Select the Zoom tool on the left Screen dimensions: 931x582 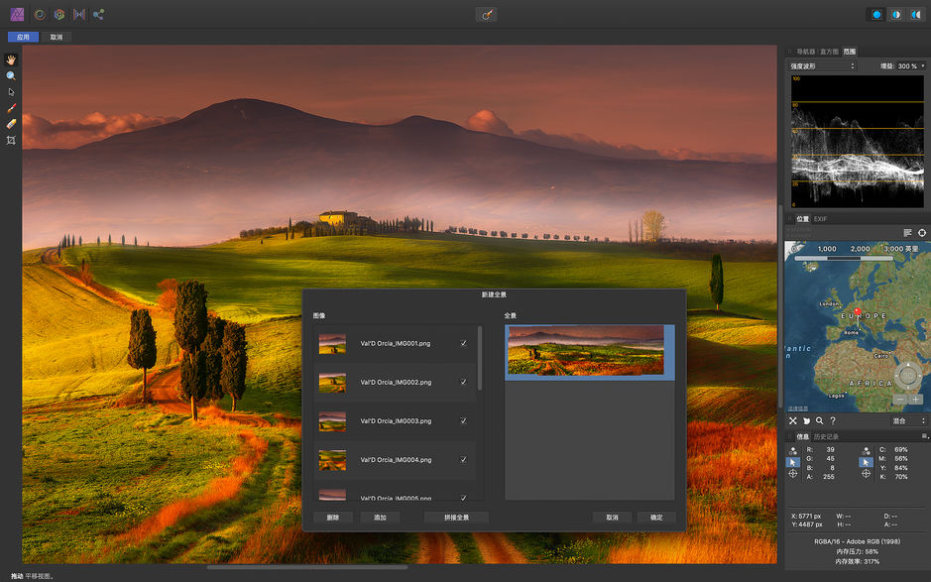[x=11, y=75]
